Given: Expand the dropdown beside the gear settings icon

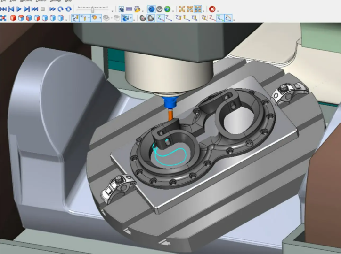Looking at the screenshot, I should (x=143, y=10).
